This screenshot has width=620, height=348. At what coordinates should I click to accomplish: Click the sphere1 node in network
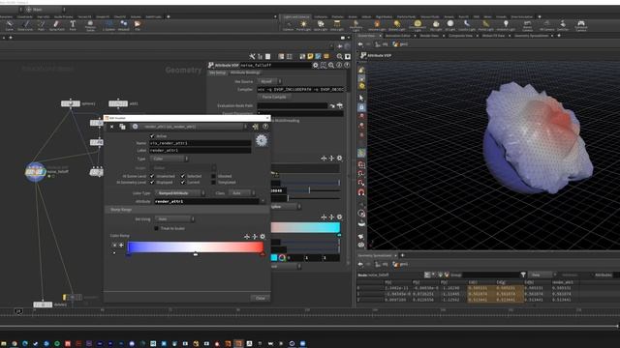[71, 103]
